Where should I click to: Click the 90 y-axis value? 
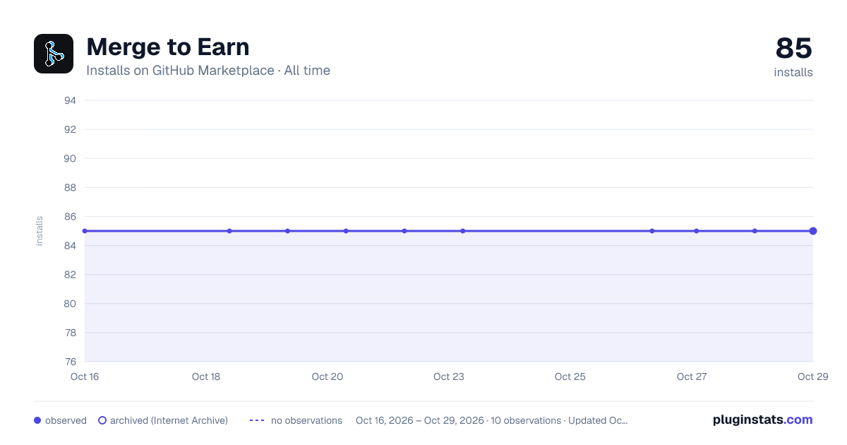tap(70, 158)
